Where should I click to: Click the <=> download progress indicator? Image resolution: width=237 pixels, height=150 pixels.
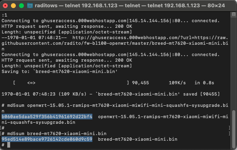pos(31,83)
